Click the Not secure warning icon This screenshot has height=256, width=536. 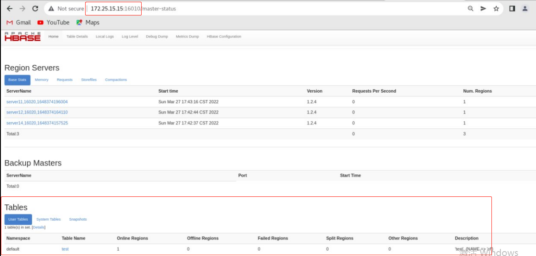tap(52, 8)
